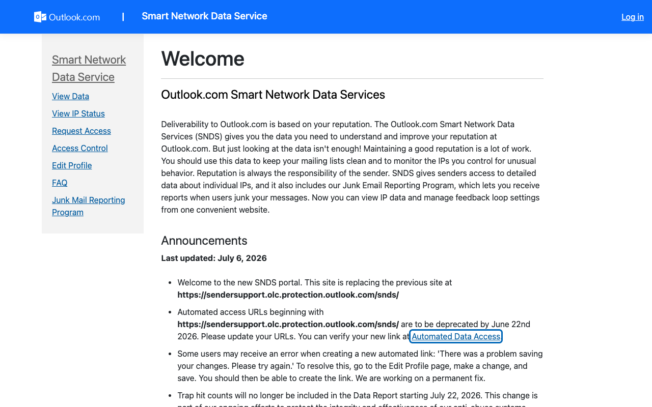Open the FAQ sidebar link

60,183
